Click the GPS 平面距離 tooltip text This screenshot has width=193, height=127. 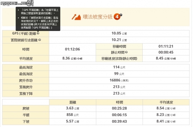pos(38,19)
